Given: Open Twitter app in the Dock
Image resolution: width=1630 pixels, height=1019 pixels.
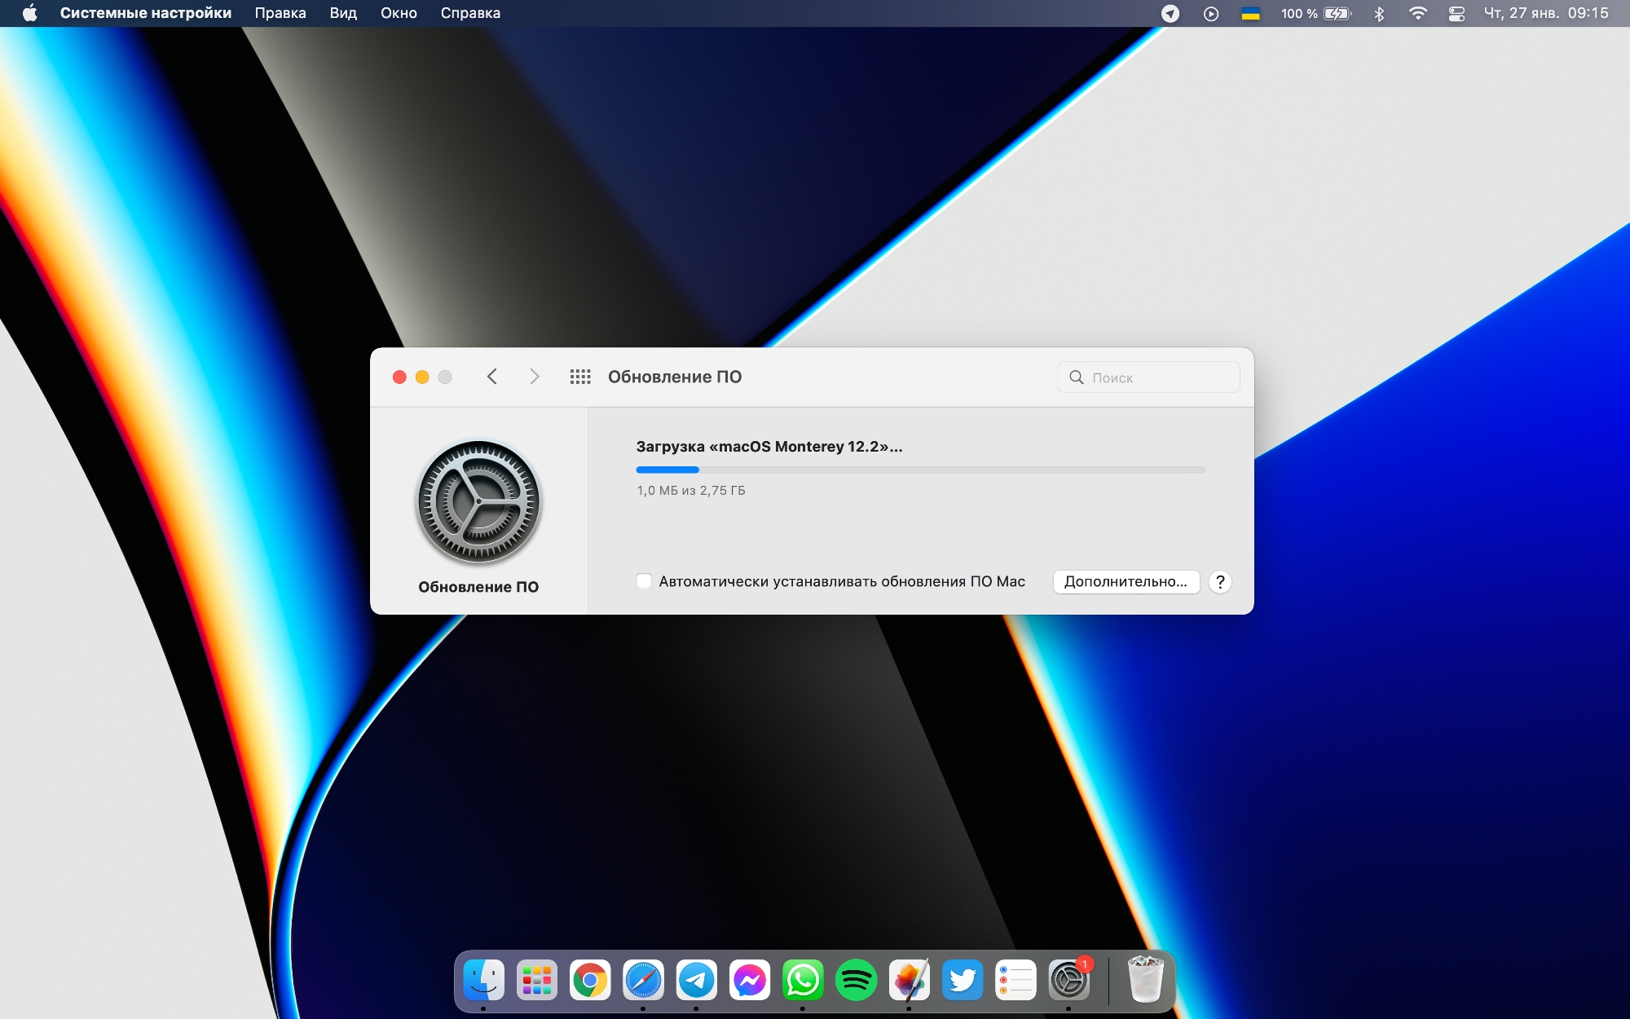Looking at the screenshot, I should pos(963,980).
